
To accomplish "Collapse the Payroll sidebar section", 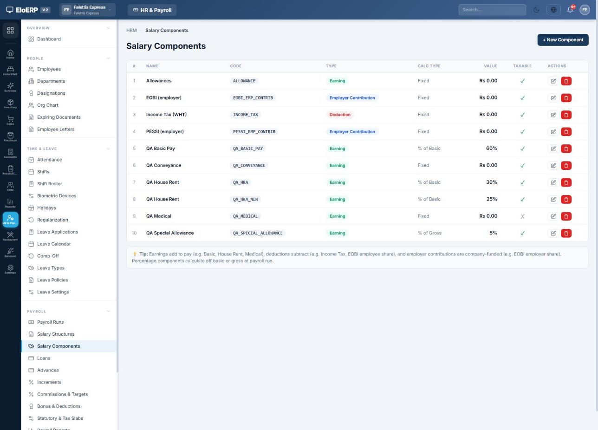I will click(x=108, y=312).
